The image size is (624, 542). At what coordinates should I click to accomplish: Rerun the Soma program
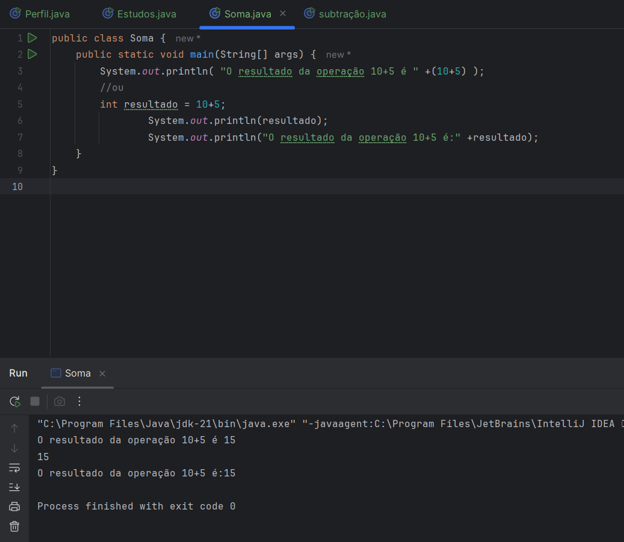click(x=14, y=401)
